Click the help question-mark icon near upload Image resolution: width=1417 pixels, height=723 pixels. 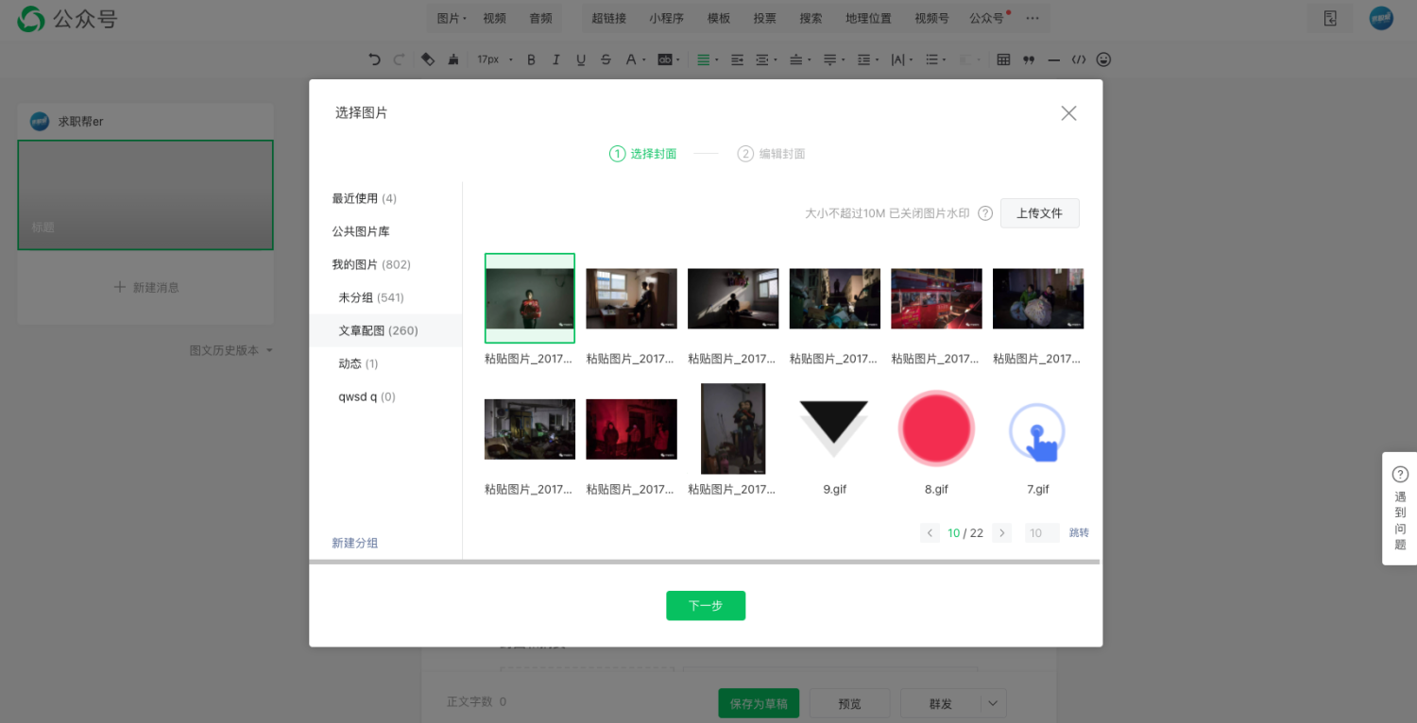[x=985, y=213]
